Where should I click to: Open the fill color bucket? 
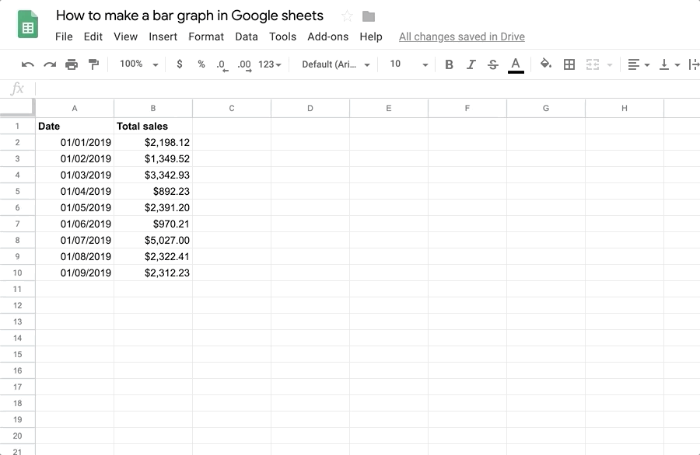click(x=545, y=64)
